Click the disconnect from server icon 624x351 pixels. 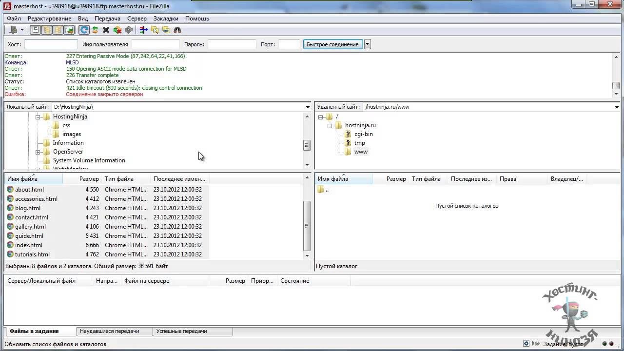point(117,30)
